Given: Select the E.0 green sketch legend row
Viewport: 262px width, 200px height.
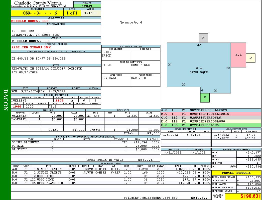Looking at the screenshot, I should pyautogui.click(x=211, y=125).
